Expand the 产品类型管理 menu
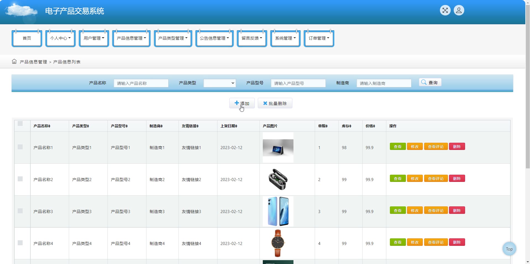The width and height of the screenshot is (530, 264). [x=173, y=38]
